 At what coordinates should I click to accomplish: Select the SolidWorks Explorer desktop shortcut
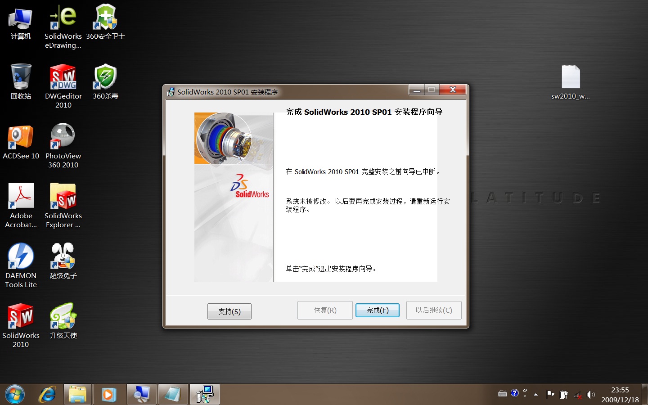63,206
